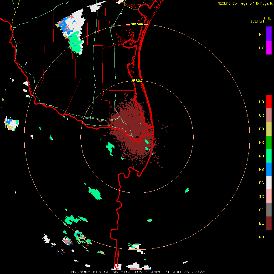Click the ND black legend swatch
This screenshot has width=274, height=274.
pyautogui.click(x=269, y=237)
